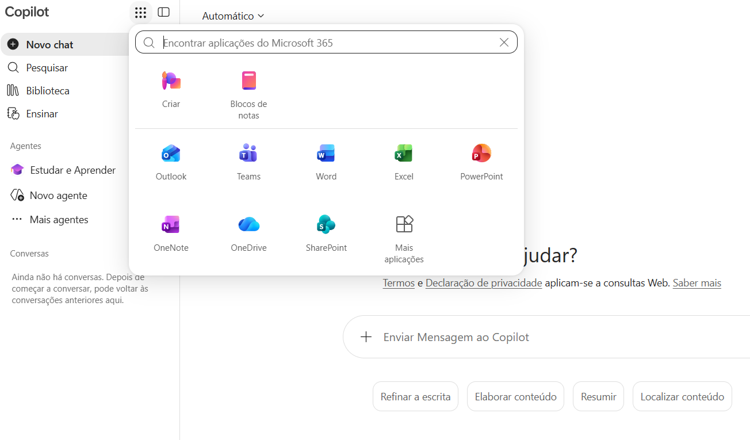This screenshot has height=440, width=750.
Task: Choose the Elaborar conteúdo suggestion
Action: pyautogui.click(x=516, y=396)
